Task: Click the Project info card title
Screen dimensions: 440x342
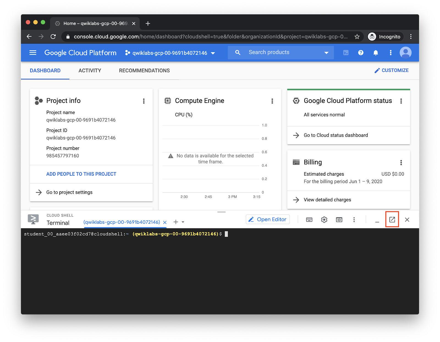Action: [x=63, y=101]
